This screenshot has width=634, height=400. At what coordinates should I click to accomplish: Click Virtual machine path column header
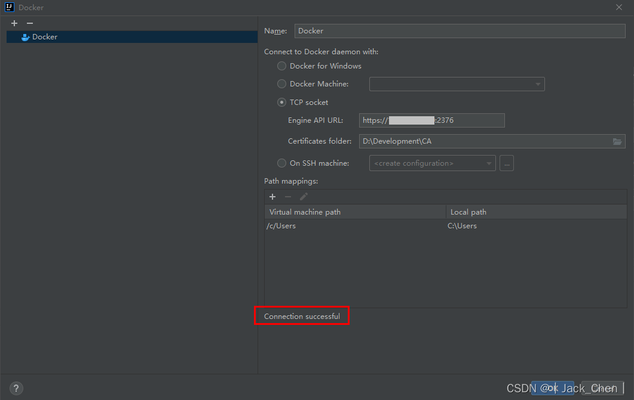click(x=355, y=212)
